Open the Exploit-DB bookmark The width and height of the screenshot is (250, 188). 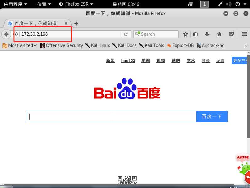click(180, 45)
